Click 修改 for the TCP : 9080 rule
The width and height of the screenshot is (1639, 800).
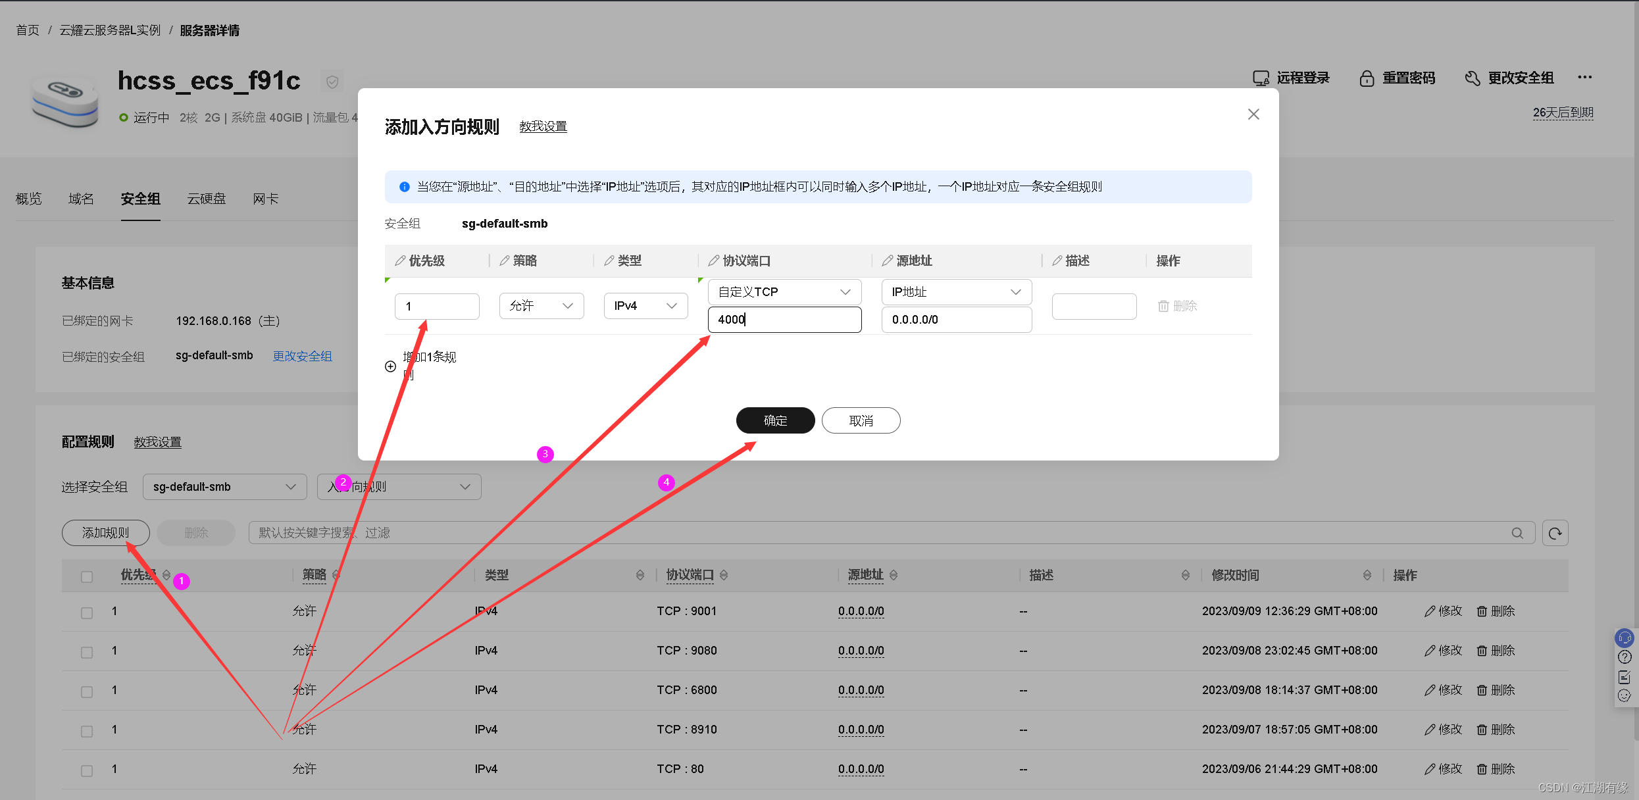pos(1443,651)
